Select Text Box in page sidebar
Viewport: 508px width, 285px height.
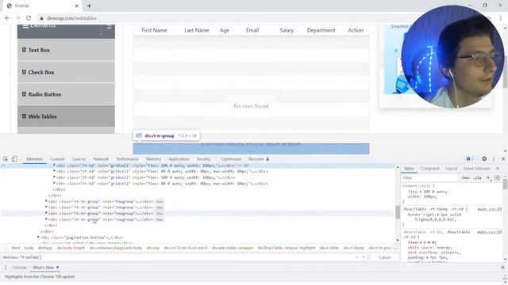click(x=66, y=50)
